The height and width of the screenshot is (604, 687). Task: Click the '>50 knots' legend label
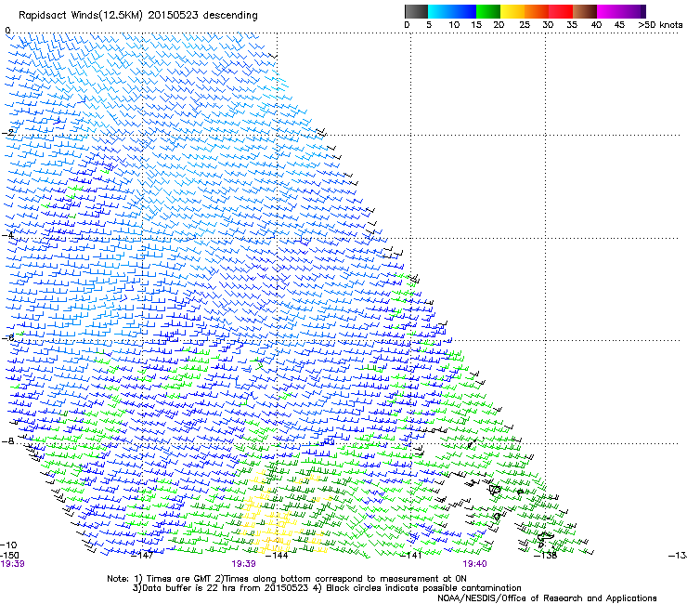click(660, 25)
